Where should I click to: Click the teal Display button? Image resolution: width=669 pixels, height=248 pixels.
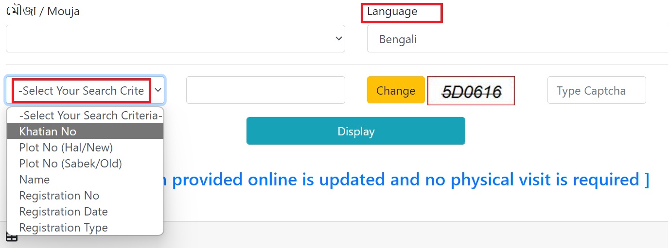coord(355,131)
